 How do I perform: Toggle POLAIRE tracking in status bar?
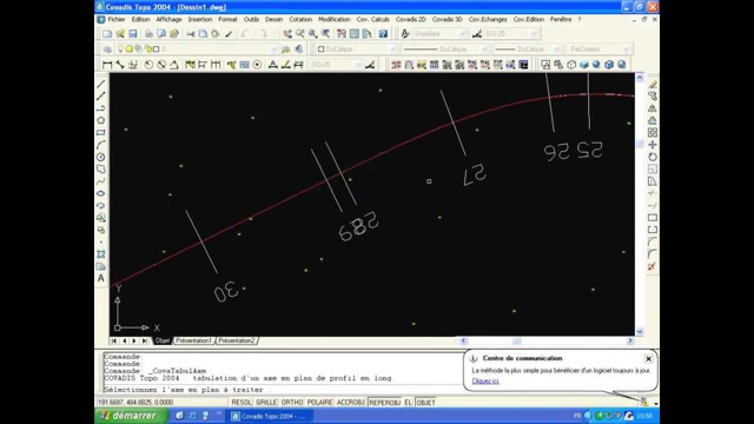pyautogui.click(x=319, y=402)
